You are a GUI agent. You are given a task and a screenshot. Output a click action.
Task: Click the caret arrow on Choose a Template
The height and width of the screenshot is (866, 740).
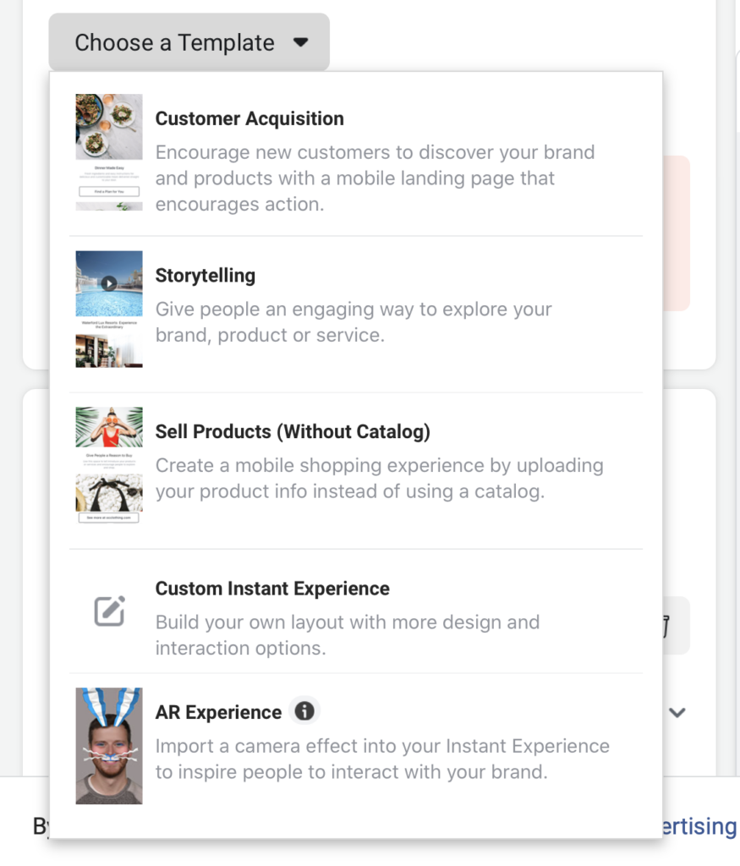click(x=301, y=41)
